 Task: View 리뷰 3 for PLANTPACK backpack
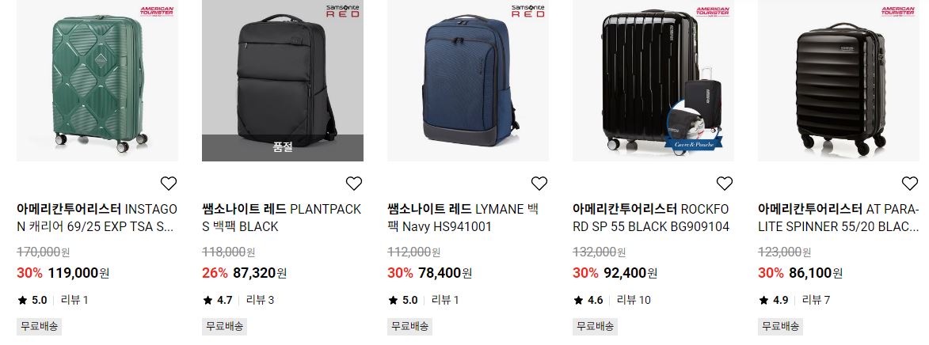260,300
